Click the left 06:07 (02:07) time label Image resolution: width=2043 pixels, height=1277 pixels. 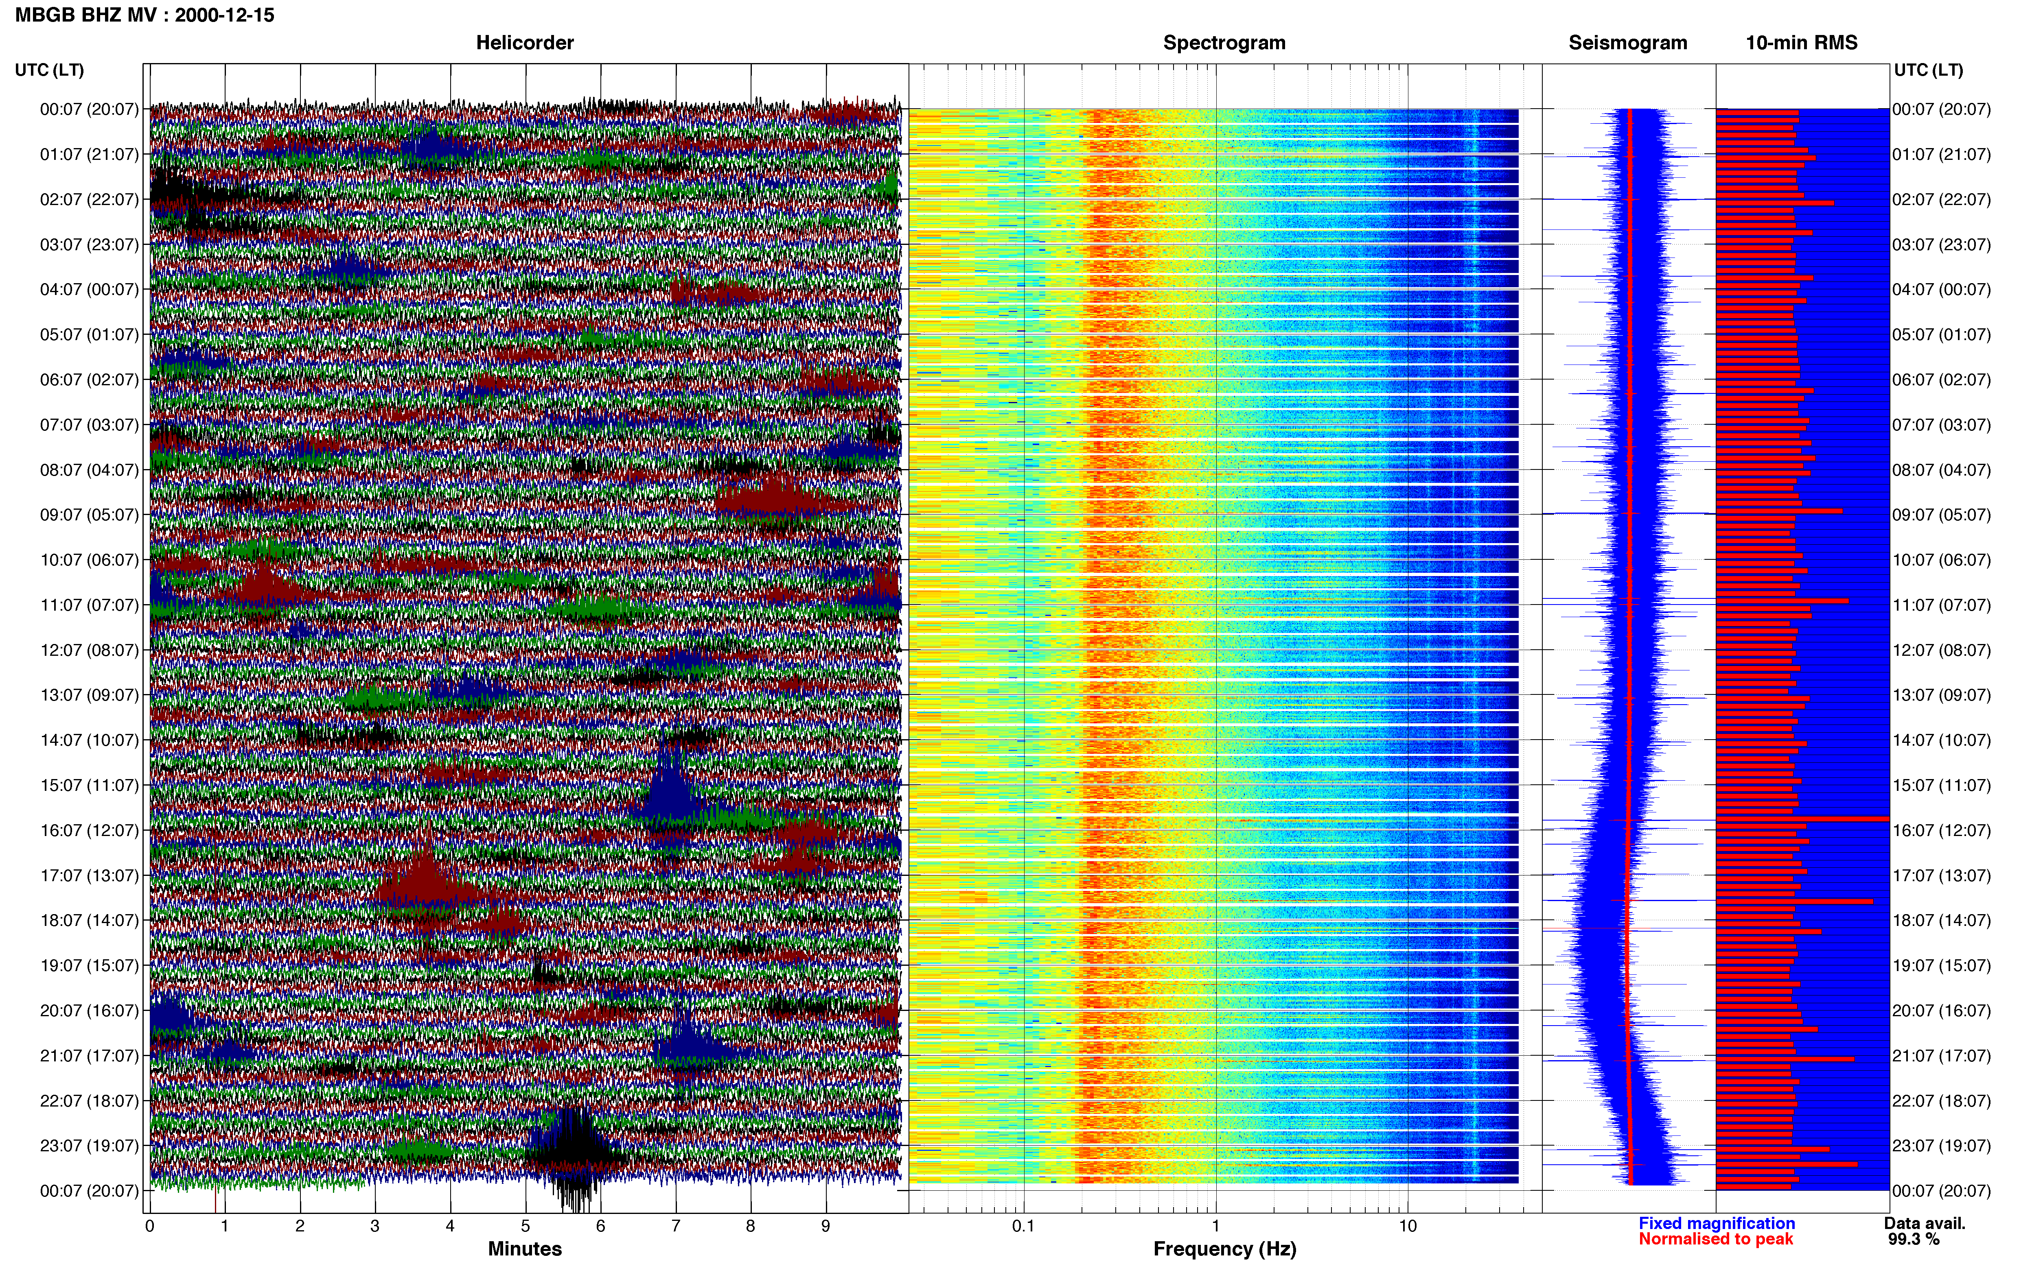[90, 380]
